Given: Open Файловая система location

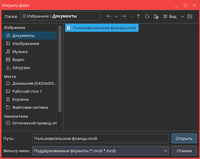Looking at the screenshot, I should 30,107.
